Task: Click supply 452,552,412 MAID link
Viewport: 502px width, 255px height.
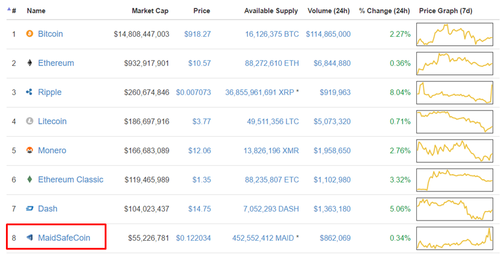Action: 263,238
